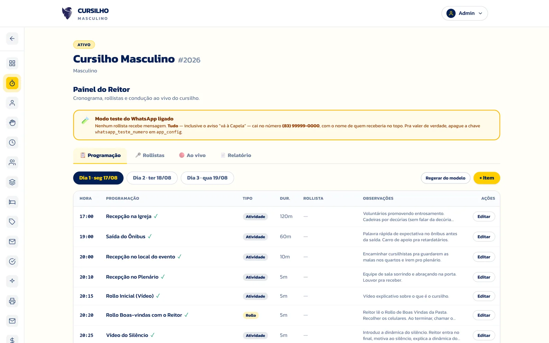The image size is (549, 343).
Task: Click the raised hand sidebar icon
Action: [x=12, y=123]
